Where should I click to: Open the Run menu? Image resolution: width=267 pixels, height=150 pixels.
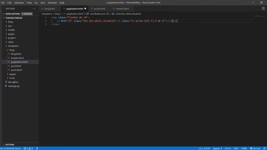pyautogui.click(x=43, y=2)
